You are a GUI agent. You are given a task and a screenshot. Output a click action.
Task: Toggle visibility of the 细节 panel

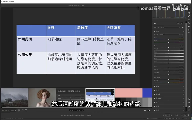[x=184, y=90]
